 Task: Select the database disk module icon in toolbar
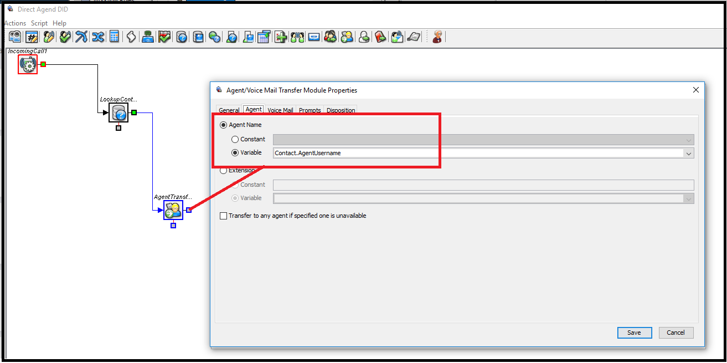coord(198,37)
